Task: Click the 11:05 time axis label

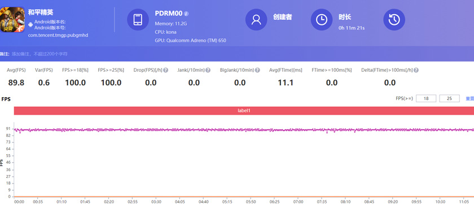Action: pos(464,202)
